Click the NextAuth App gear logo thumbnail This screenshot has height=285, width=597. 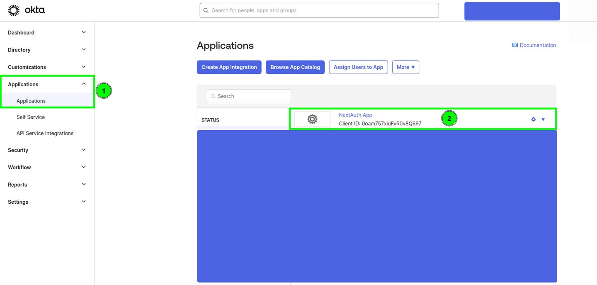pos(312,119)
